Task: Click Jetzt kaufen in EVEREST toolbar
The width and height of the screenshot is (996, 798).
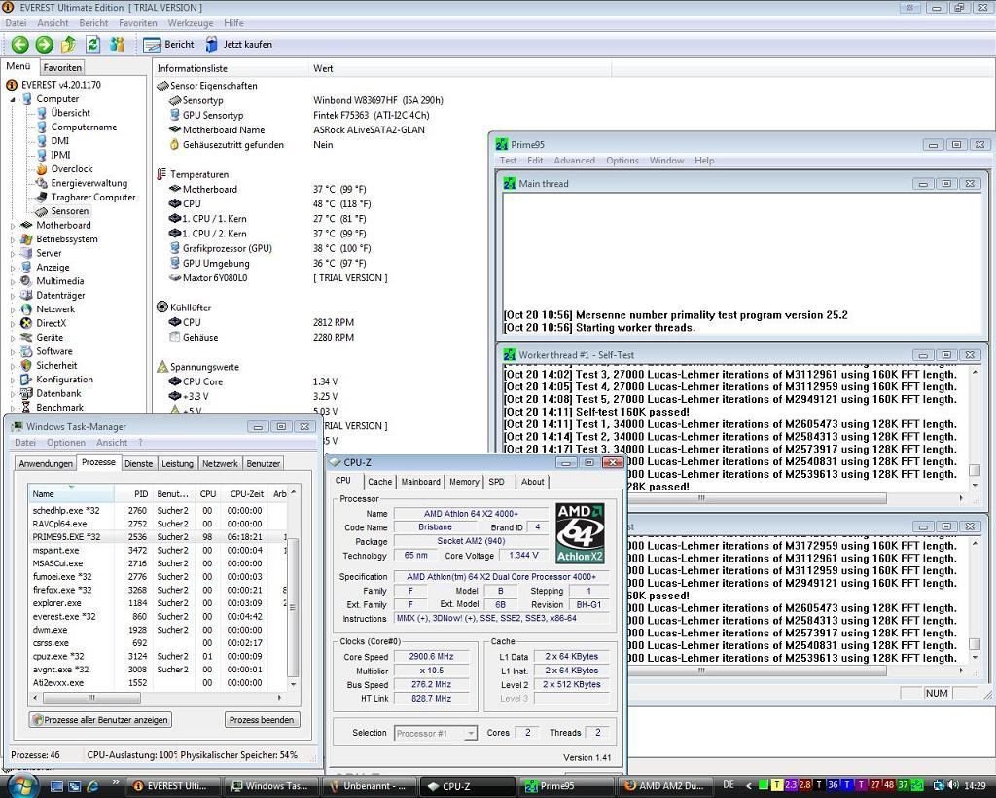Action: [x=239, y=45]
